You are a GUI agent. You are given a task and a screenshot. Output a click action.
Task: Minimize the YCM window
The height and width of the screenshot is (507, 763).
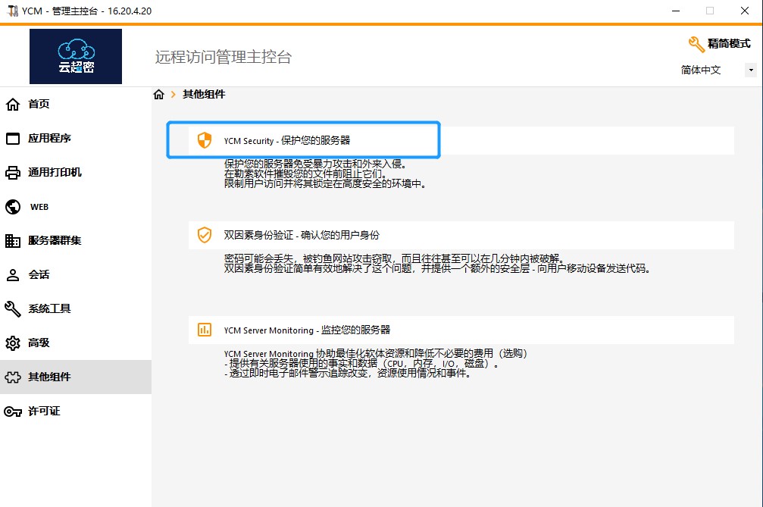click(676, 11)
